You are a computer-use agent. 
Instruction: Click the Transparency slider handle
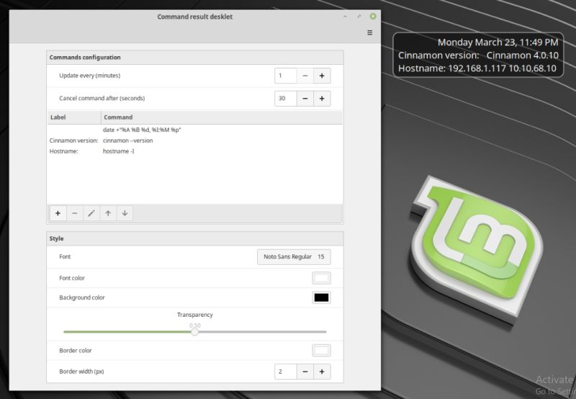click(x=195, y=332)
